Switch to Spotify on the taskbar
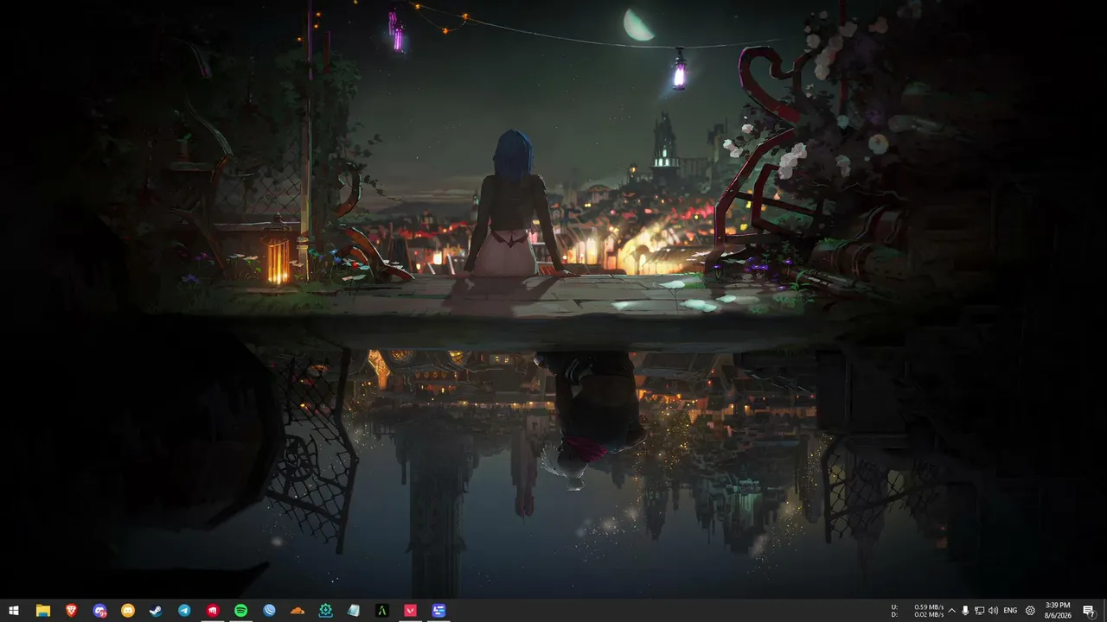Viewport: 1107px width, 622px height. coord(241,611)
